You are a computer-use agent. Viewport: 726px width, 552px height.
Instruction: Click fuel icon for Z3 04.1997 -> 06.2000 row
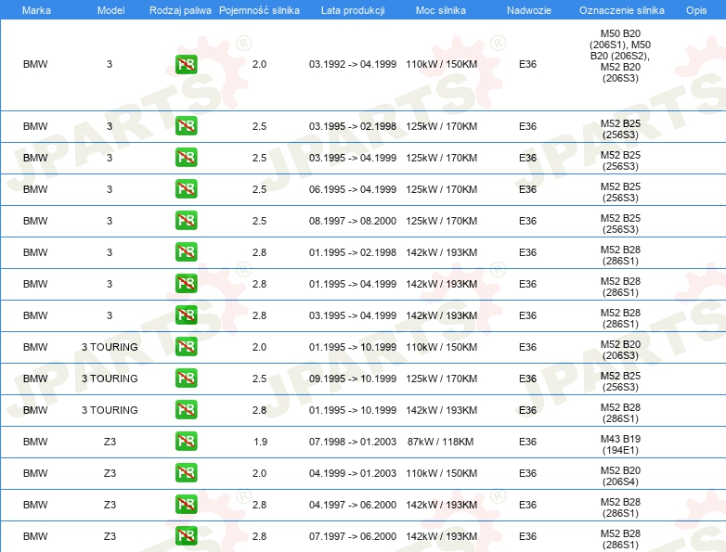tap(187, 505)
